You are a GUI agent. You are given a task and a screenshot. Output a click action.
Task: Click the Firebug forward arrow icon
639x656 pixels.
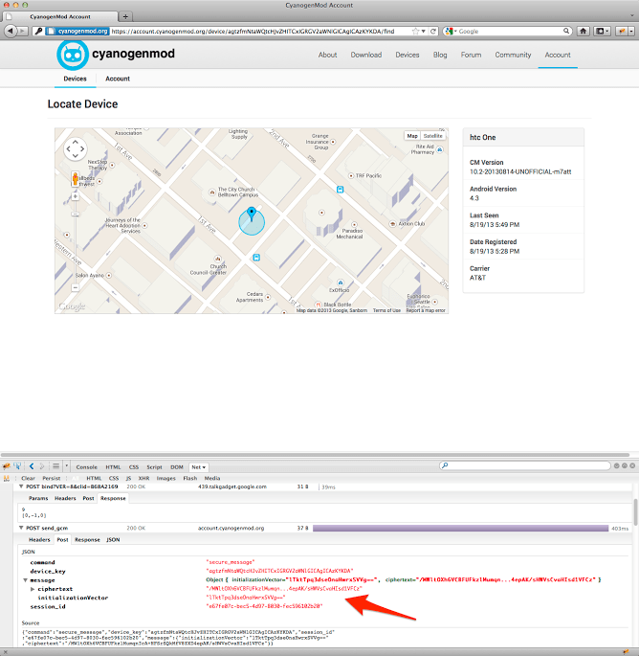click(42, 466)
